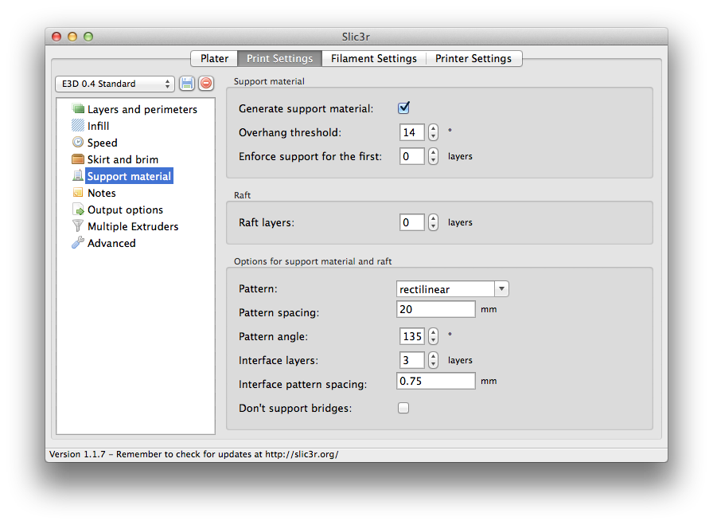
Task: Click the Enforce support layers stepper
Action: click(x=434, y=156)
